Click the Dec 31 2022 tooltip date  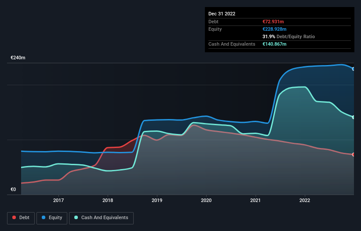point(222,14)
